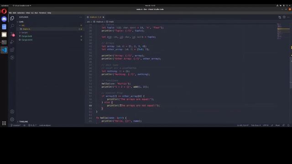Image resolution: width=292 pixels, height=164 pixels.
Task: Open the View menu
Action: pos(28,13)
